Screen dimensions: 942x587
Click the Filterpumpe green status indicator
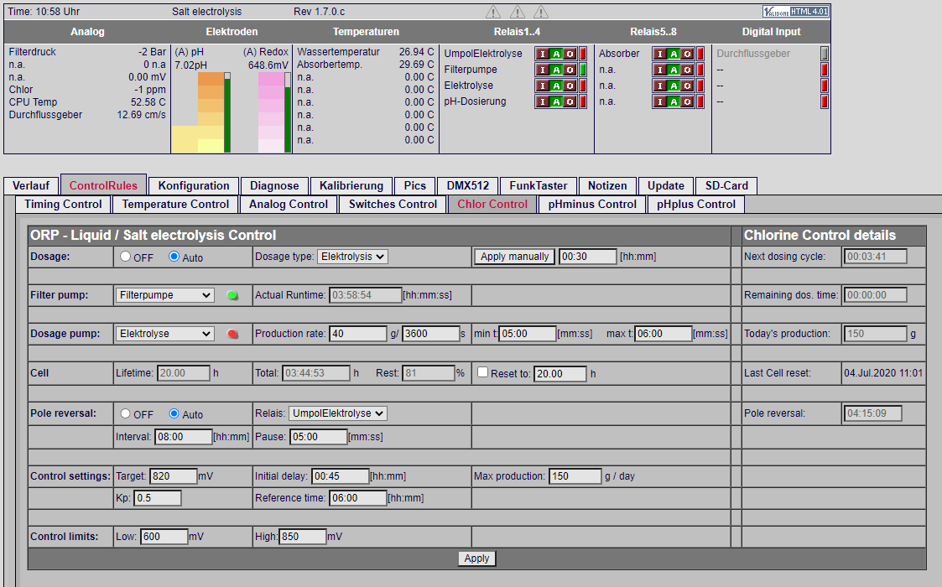point(583,70)
